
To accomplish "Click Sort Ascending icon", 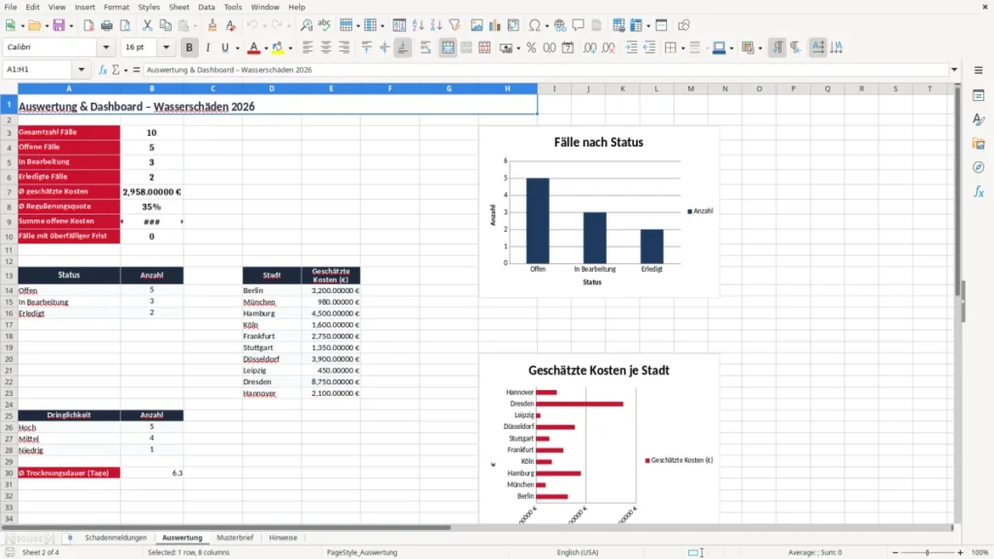I will (417, 25).
